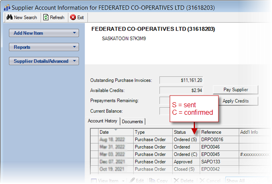Viewport: 272px width, 184px height.
Task: Open the View Item dropdown arrow
Action: pyautogui.click(x=123, y=181)
